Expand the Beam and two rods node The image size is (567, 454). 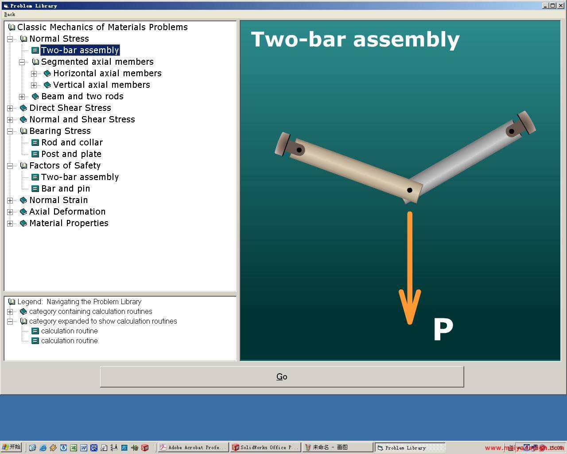(x=22, y=97)
